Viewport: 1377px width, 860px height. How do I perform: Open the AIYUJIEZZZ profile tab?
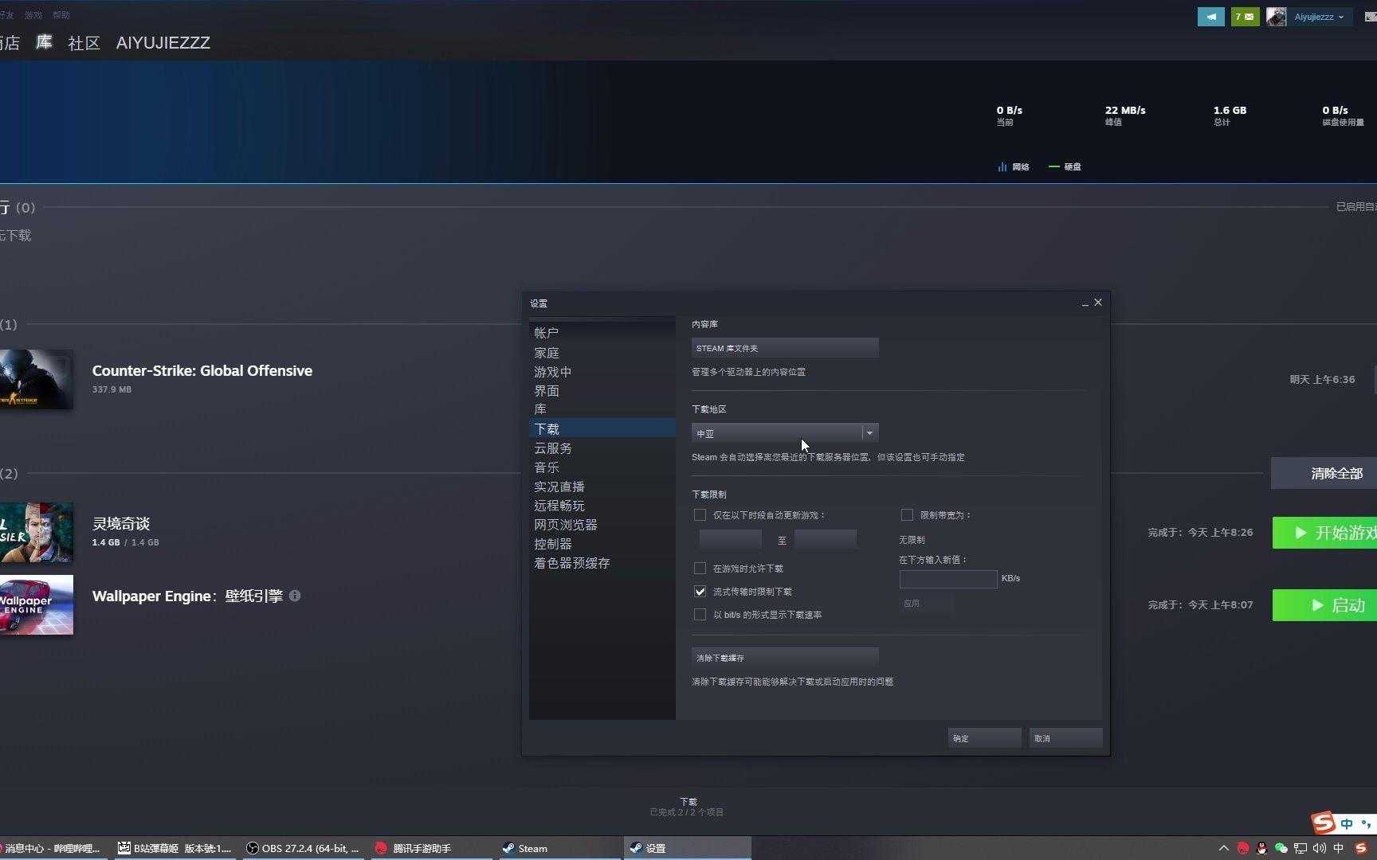click(x=163, y=43)
